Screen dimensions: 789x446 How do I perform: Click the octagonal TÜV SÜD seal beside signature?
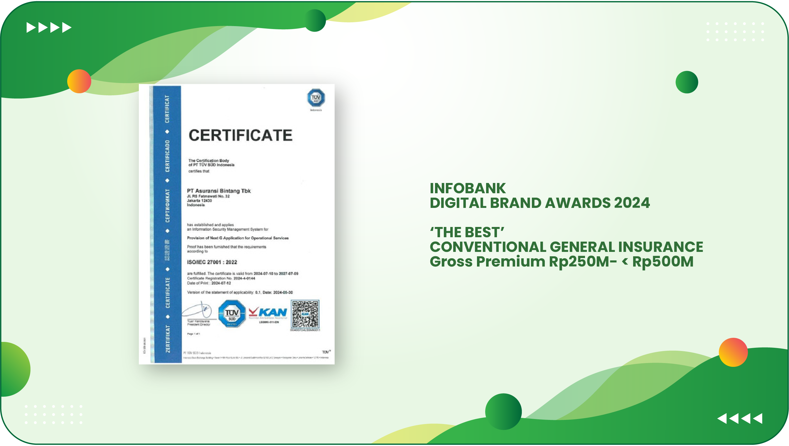(232, 314)
